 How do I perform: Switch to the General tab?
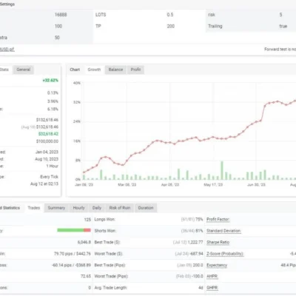(x=23, y=70)
